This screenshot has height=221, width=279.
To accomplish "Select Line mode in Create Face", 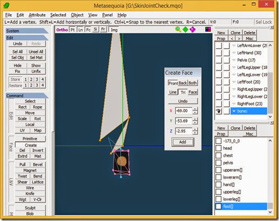I will [x=173, y=92].
